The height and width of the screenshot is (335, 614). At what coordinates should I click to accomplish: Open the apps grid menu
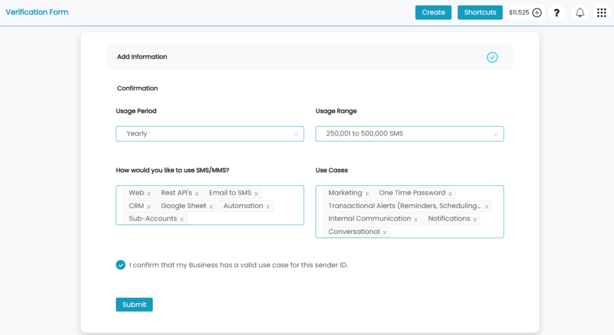(601, 13)
